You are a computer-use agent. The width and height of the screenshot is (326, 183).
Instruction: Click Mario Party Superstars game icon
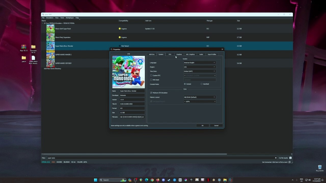click(x=50, y=37)
